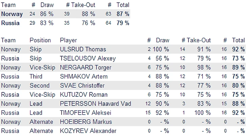Screen dimensions: 247x136
Task: Select KUTUZOV Roman's row name
Action: click(84, 95)
